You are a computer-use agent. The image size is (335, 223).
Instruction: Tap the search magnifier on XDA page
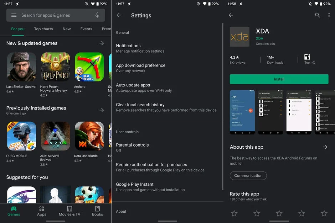[x=317, y=15]
